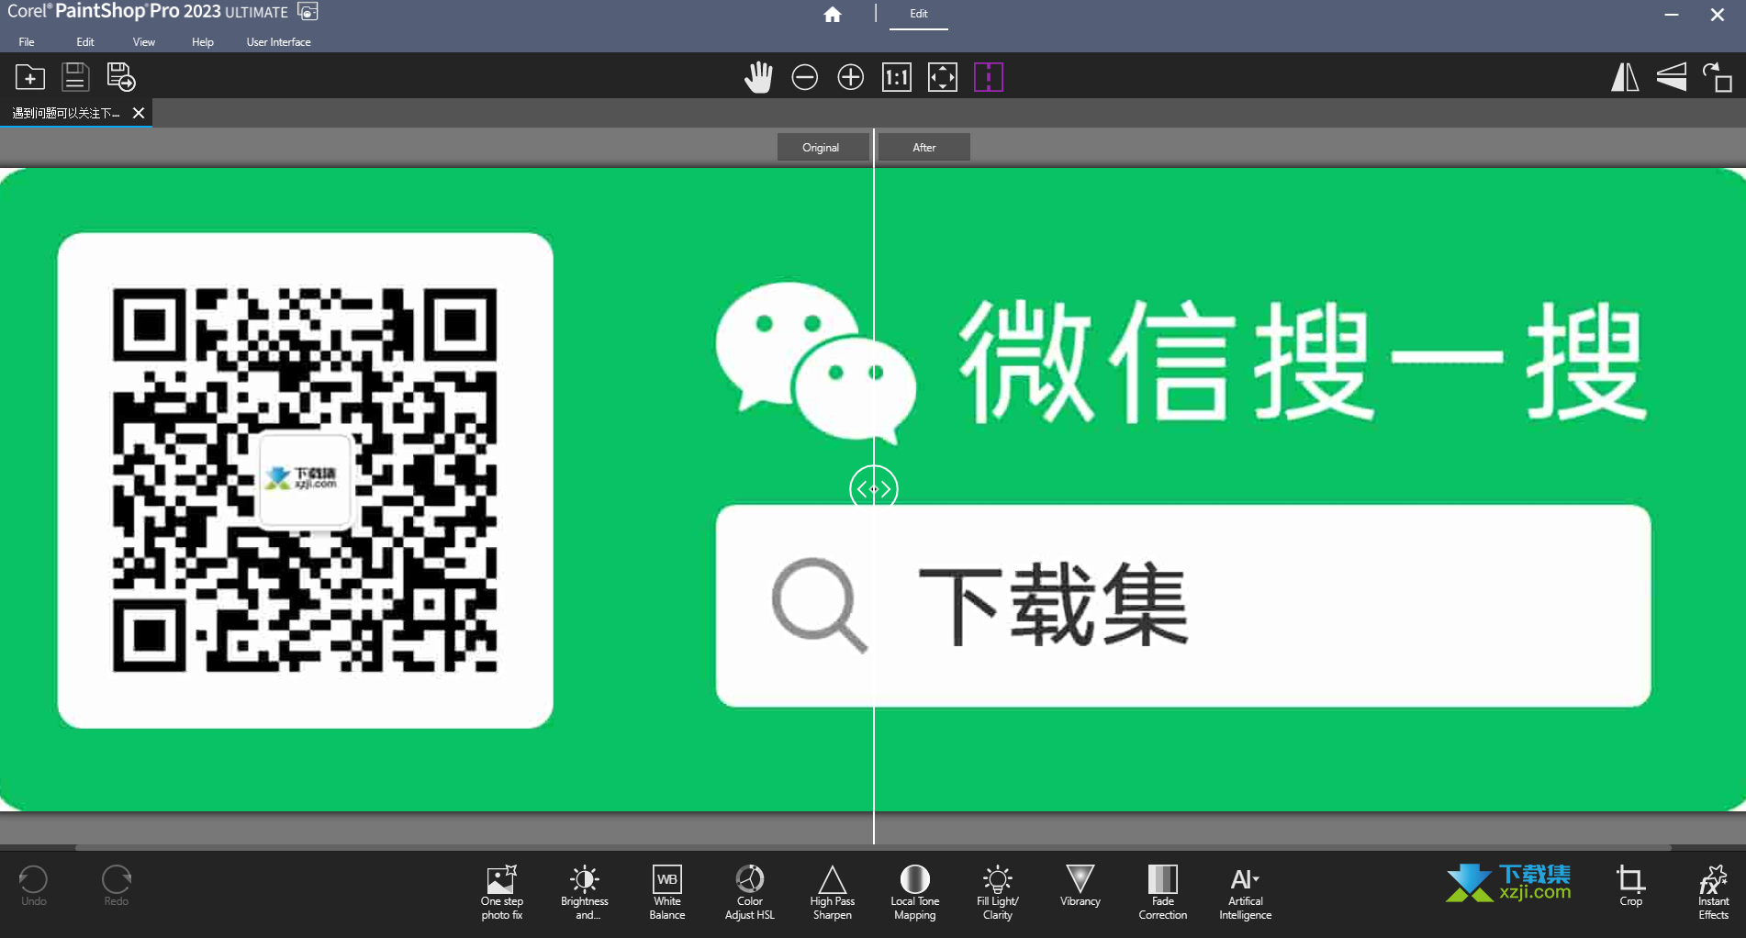Open Vibrancy adjustment
1746x938 pixels.
1080,887
